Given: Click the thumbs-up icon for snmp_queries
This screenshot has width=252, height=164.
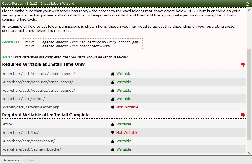Looking at the screenshot, I should (112, 74).
